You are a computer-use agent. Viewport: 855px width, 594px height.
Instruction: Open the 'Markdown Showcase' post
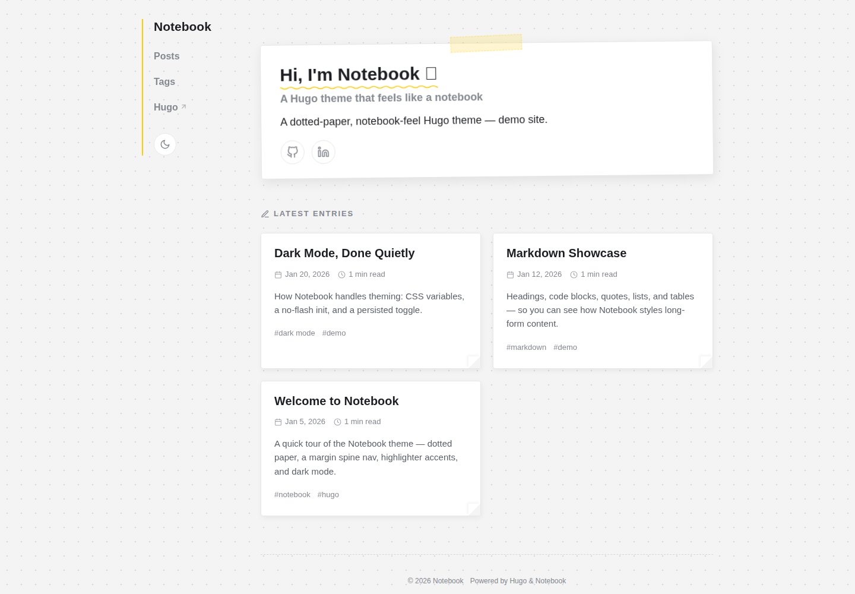click(x=566, y=253)
